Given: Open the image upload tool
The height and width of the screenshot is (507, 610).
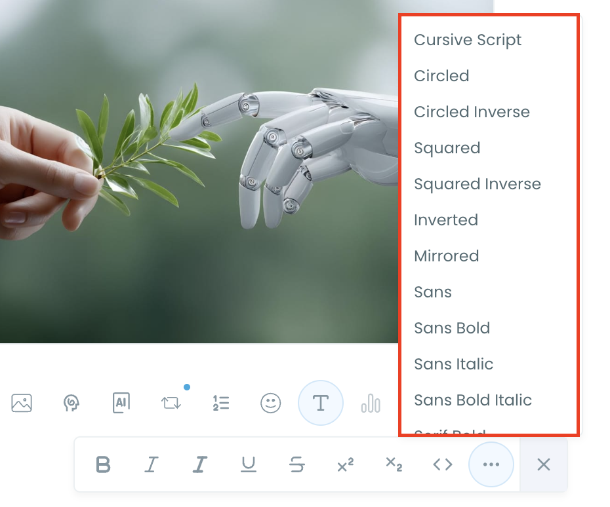Looking at the screenshot, I should click(22, 404).
